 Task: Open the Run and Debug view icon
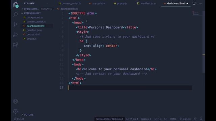[x=16, y=35]
